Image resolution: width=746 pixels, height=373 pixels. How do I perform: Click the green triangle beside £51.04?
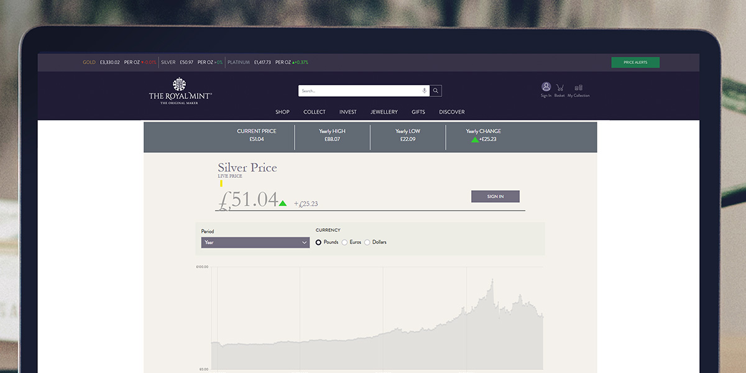click(x=283, y=203)
